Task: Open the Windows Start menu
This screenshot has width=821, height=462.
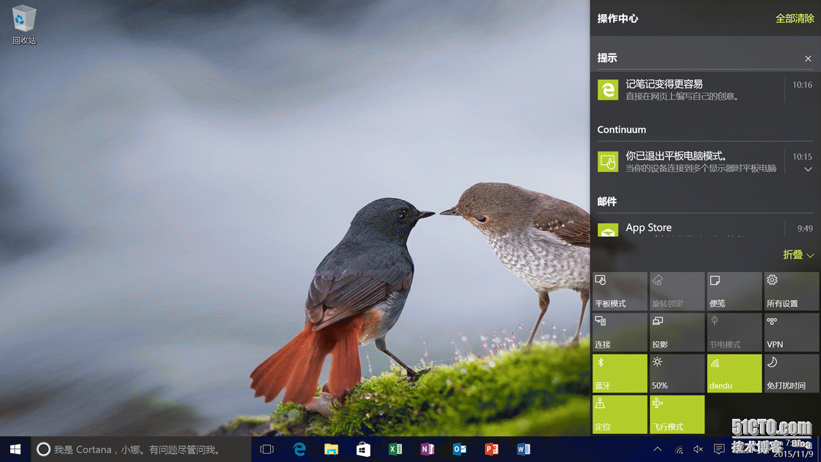Action: [x=15, y=449]
